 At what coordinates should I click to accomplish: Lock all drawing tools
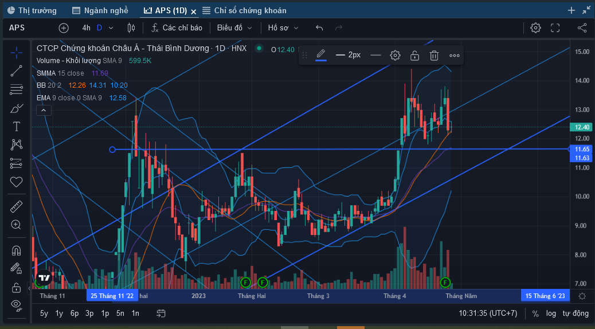(16, 288)
